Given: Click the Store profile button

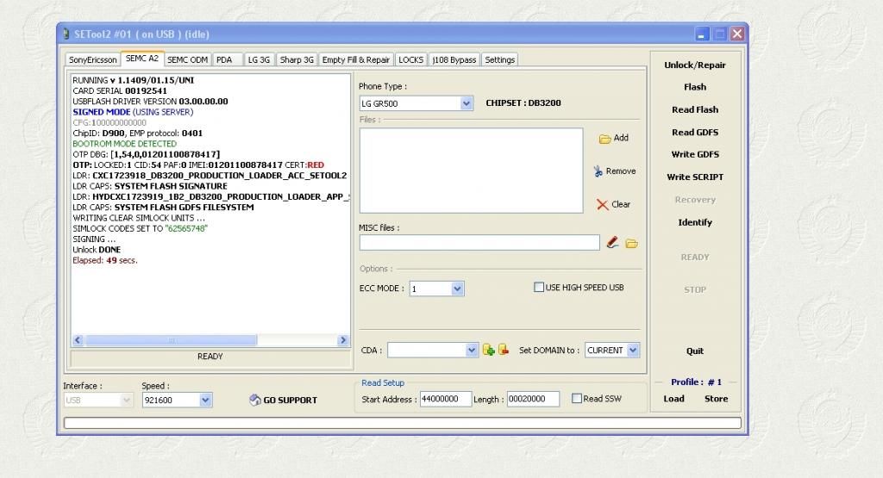Looking at the screenshot, I should [716, 399].
